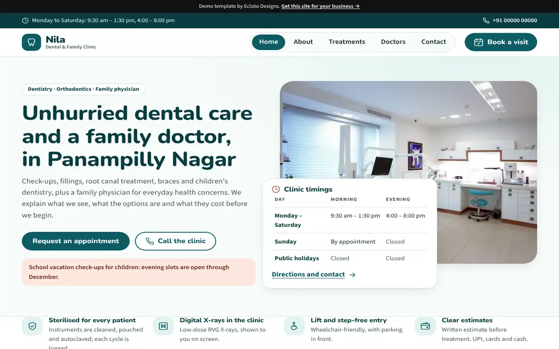Open the Doctors page
Screen dimensions: 559x349
393,42
